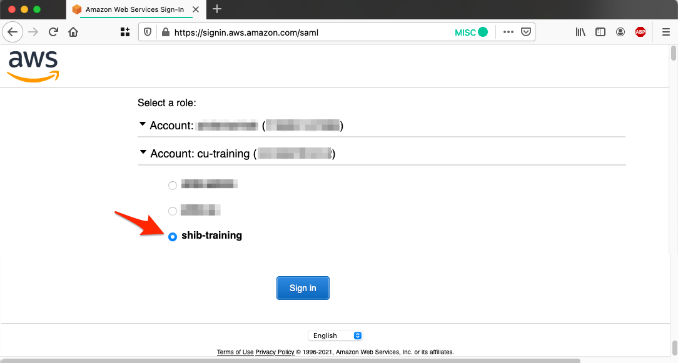Open Adblock Plus extension icon
Viewport: 678px width, 363px height.
tap(640, 32)
